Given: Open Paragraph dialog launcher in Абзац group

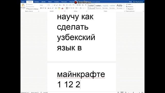Looking at the screenshot, I should (87, 11).
